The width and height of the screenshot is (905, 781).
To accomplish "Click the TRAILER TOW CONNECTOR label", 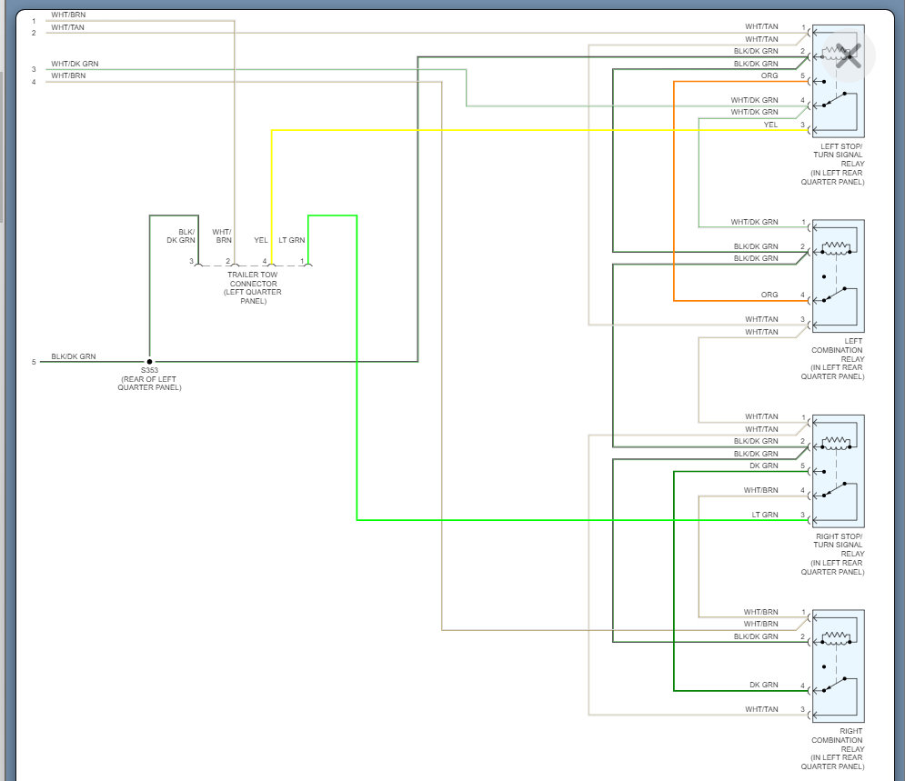I will 253,288.
